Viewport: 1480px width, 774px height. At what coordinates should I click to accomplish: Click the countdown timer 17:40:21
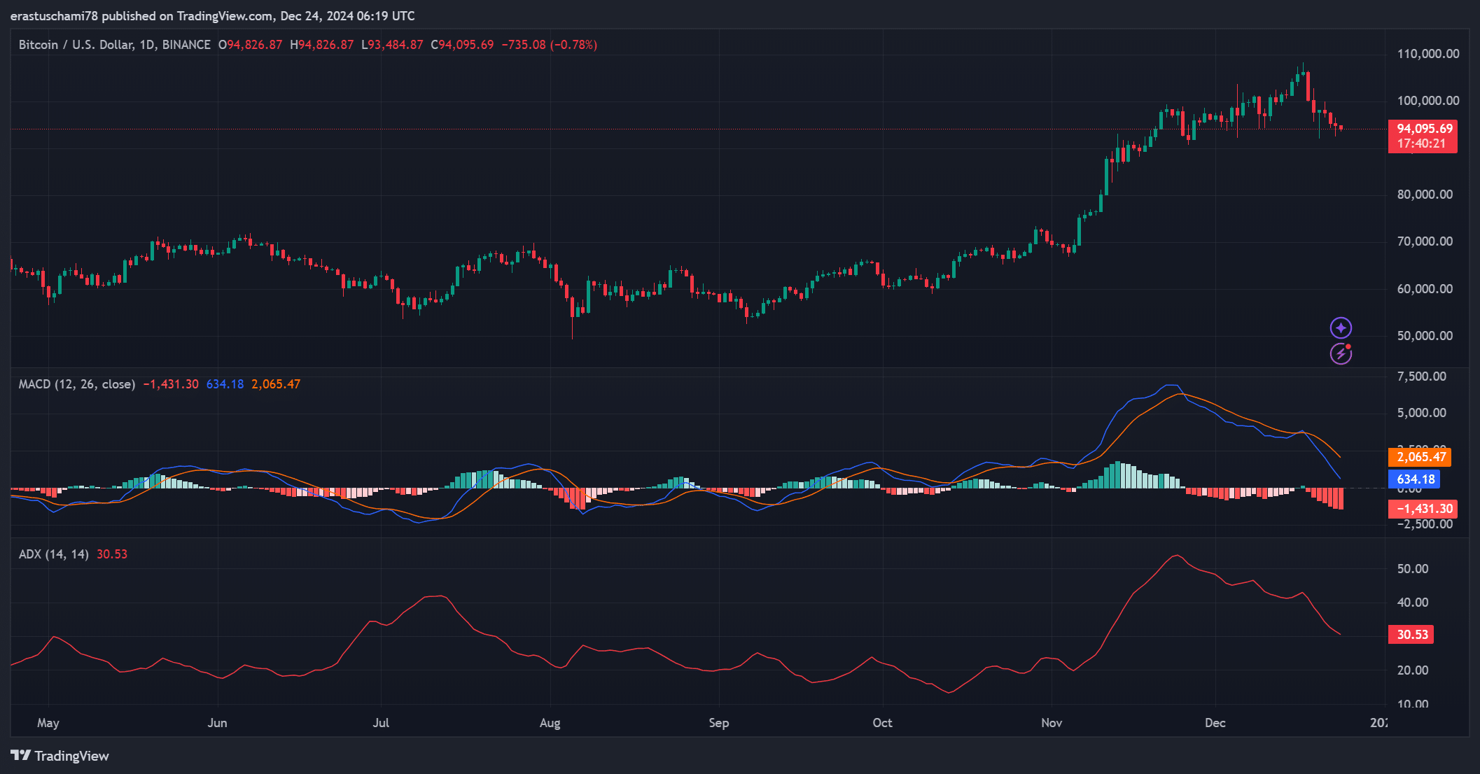1421,144
